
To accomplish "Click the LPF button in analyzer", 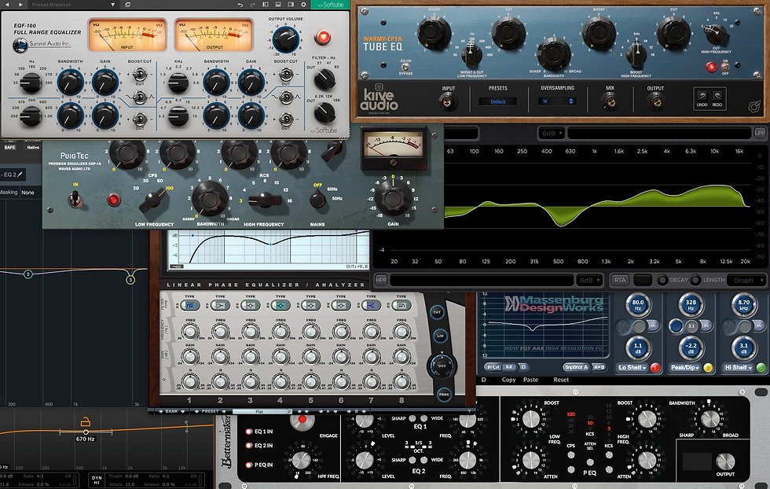I will (760, 133).
